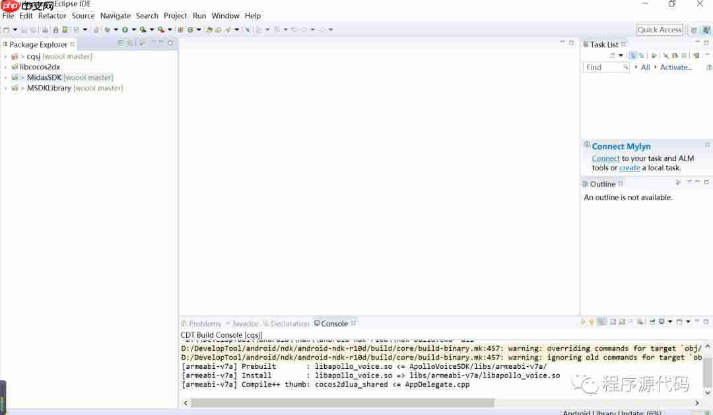713x415 pixels.
Task: Switch to the Javadoc tab
Action: (x=242, y=324)
